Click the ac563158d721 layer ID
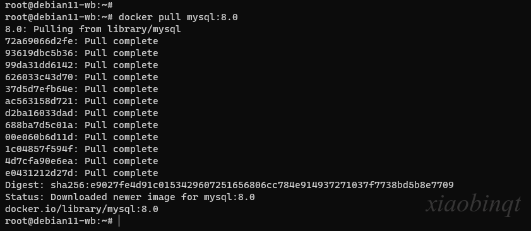Viewport: 531px width, 231px height. click(x=39, y=101)
